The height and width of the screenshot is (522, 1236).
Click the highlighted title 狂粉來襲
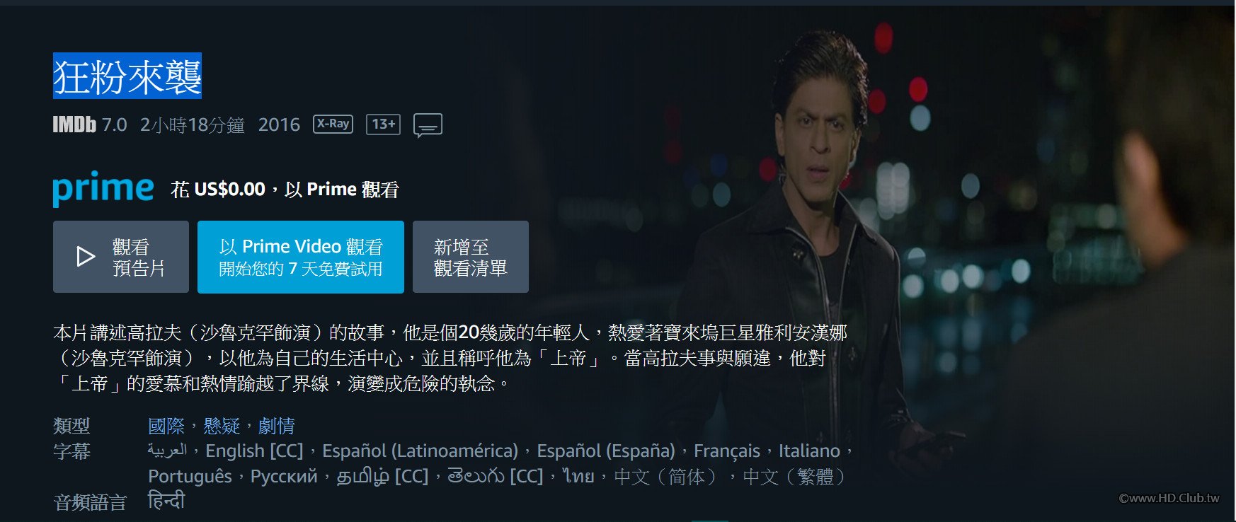pyautogui.click(x=127, y=76)
